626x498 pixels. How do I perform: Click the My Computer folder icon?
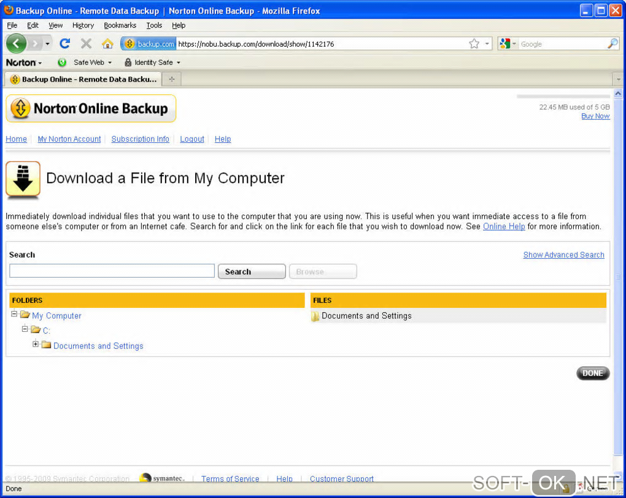click(x=25, y=315)
